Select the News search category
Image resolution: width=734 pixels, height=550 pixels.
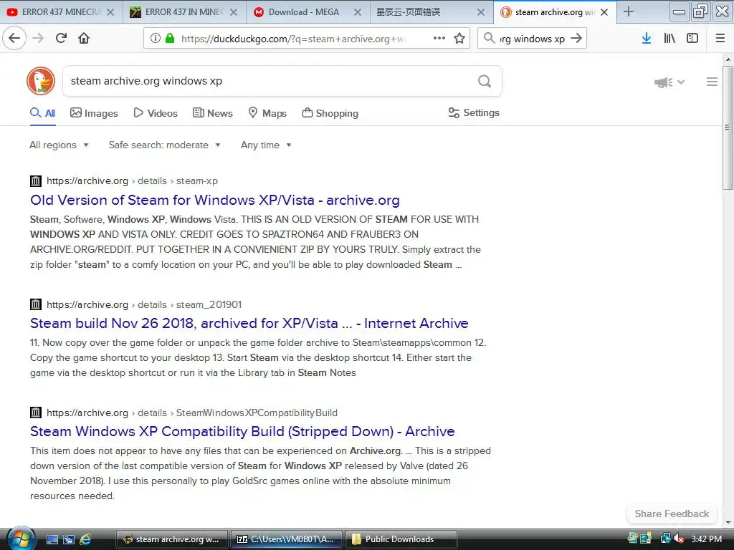pyautogui.click(x=212, y=113)
